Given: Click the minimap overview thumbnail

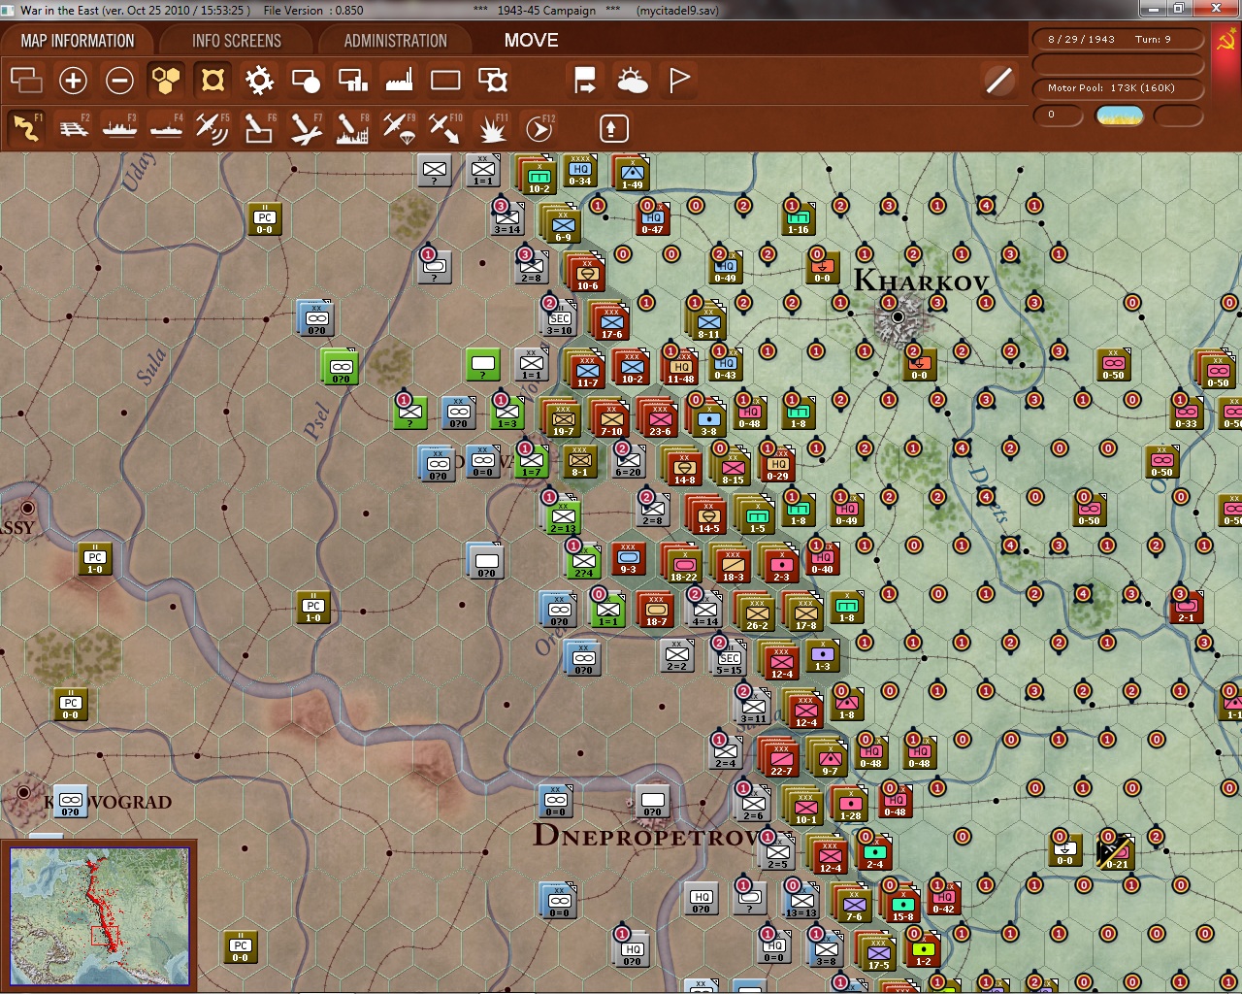Looking at the screenshot, I should tap(100, 915).
